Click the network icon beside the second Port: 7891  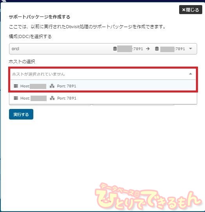(x=52, y=98)
